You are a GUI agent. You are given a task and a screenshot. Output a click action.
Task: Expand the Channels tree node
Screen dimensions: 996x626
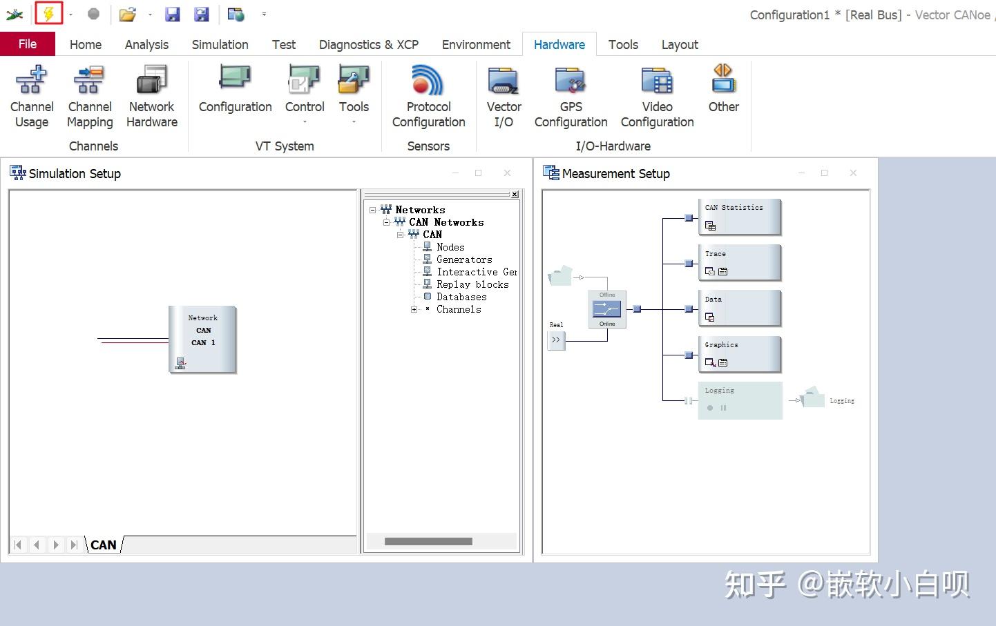click(414, 309)
